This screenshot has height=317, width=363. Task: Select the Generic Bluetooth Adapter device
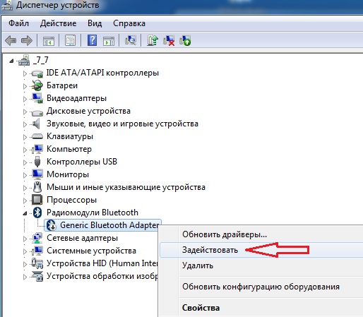pos(102,225)
